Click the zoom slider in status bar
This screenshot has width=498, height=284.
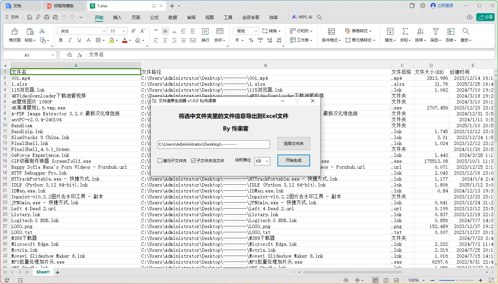tap(456, 280)
